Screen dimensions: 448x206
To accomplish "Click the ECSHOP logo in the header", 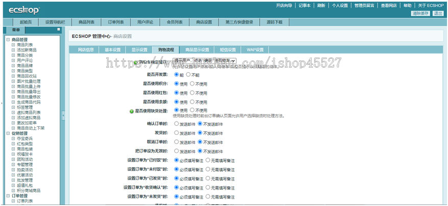I will [24, 11].
